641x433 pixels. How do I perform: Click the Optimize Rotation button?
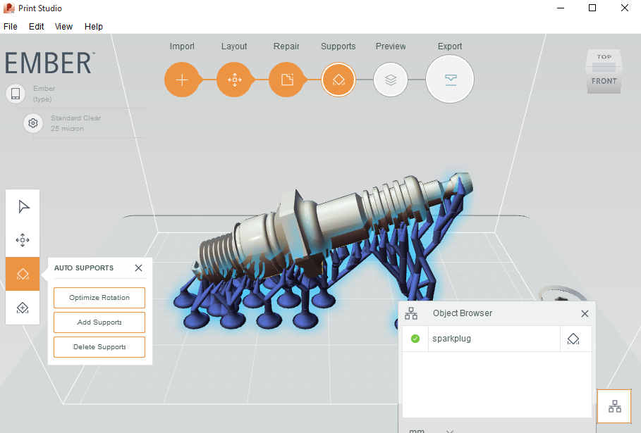click(x=99, y=298)
